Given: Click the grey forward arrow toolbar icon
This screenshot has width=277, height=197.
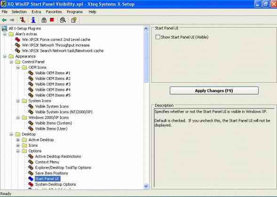Looking at the screenshot, I should (12, 20).
